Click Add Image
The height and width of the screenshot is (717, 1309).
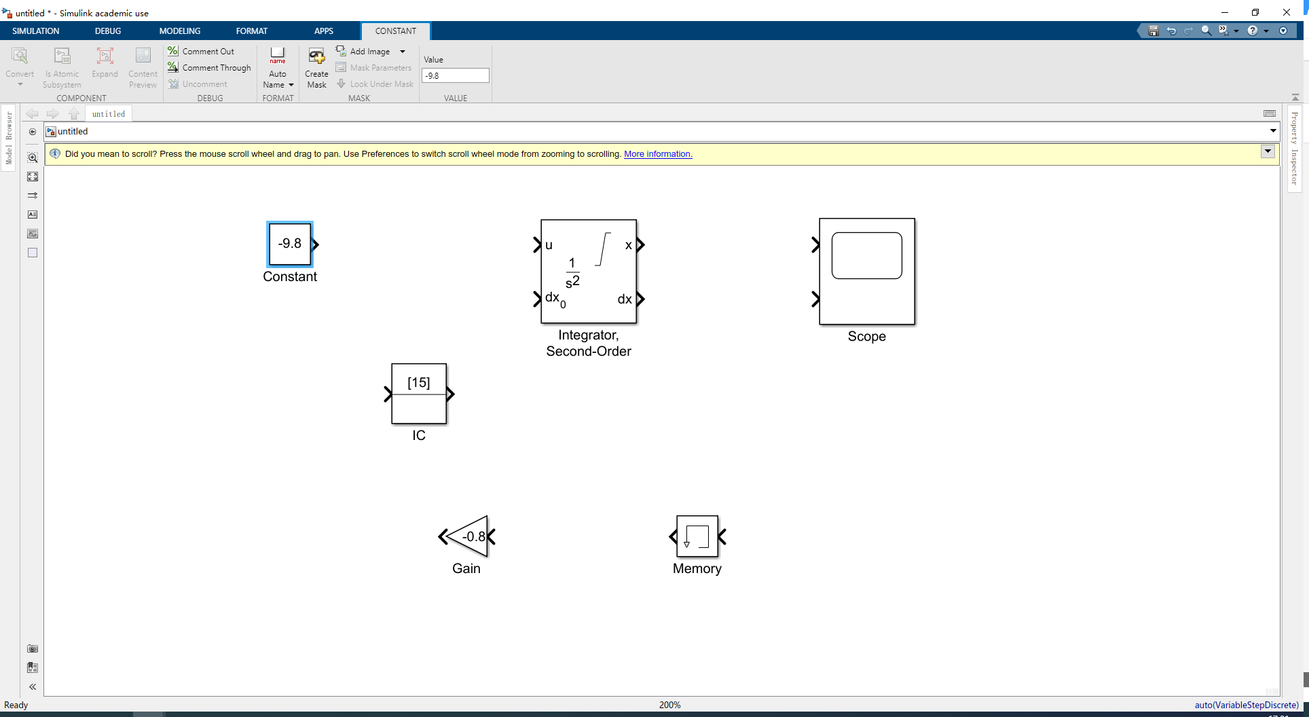click(363, 51)
